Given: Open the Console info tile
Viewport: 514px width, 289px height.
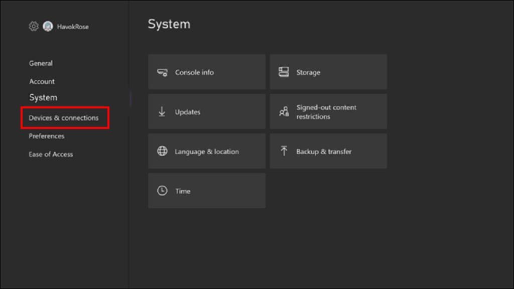Looking at the screenshot, I should click(206, 72).
